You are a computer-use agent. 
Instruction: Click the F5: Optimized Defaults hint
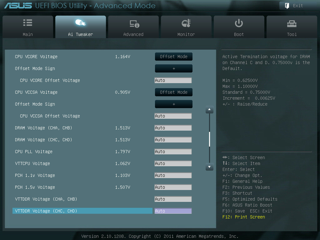[x=250, y=199]
